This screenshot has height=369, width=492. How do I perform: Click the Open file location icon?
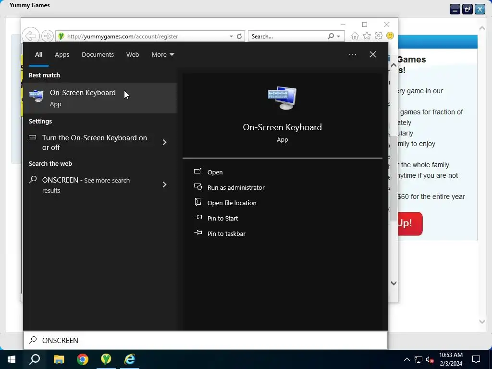pos(197,202)
